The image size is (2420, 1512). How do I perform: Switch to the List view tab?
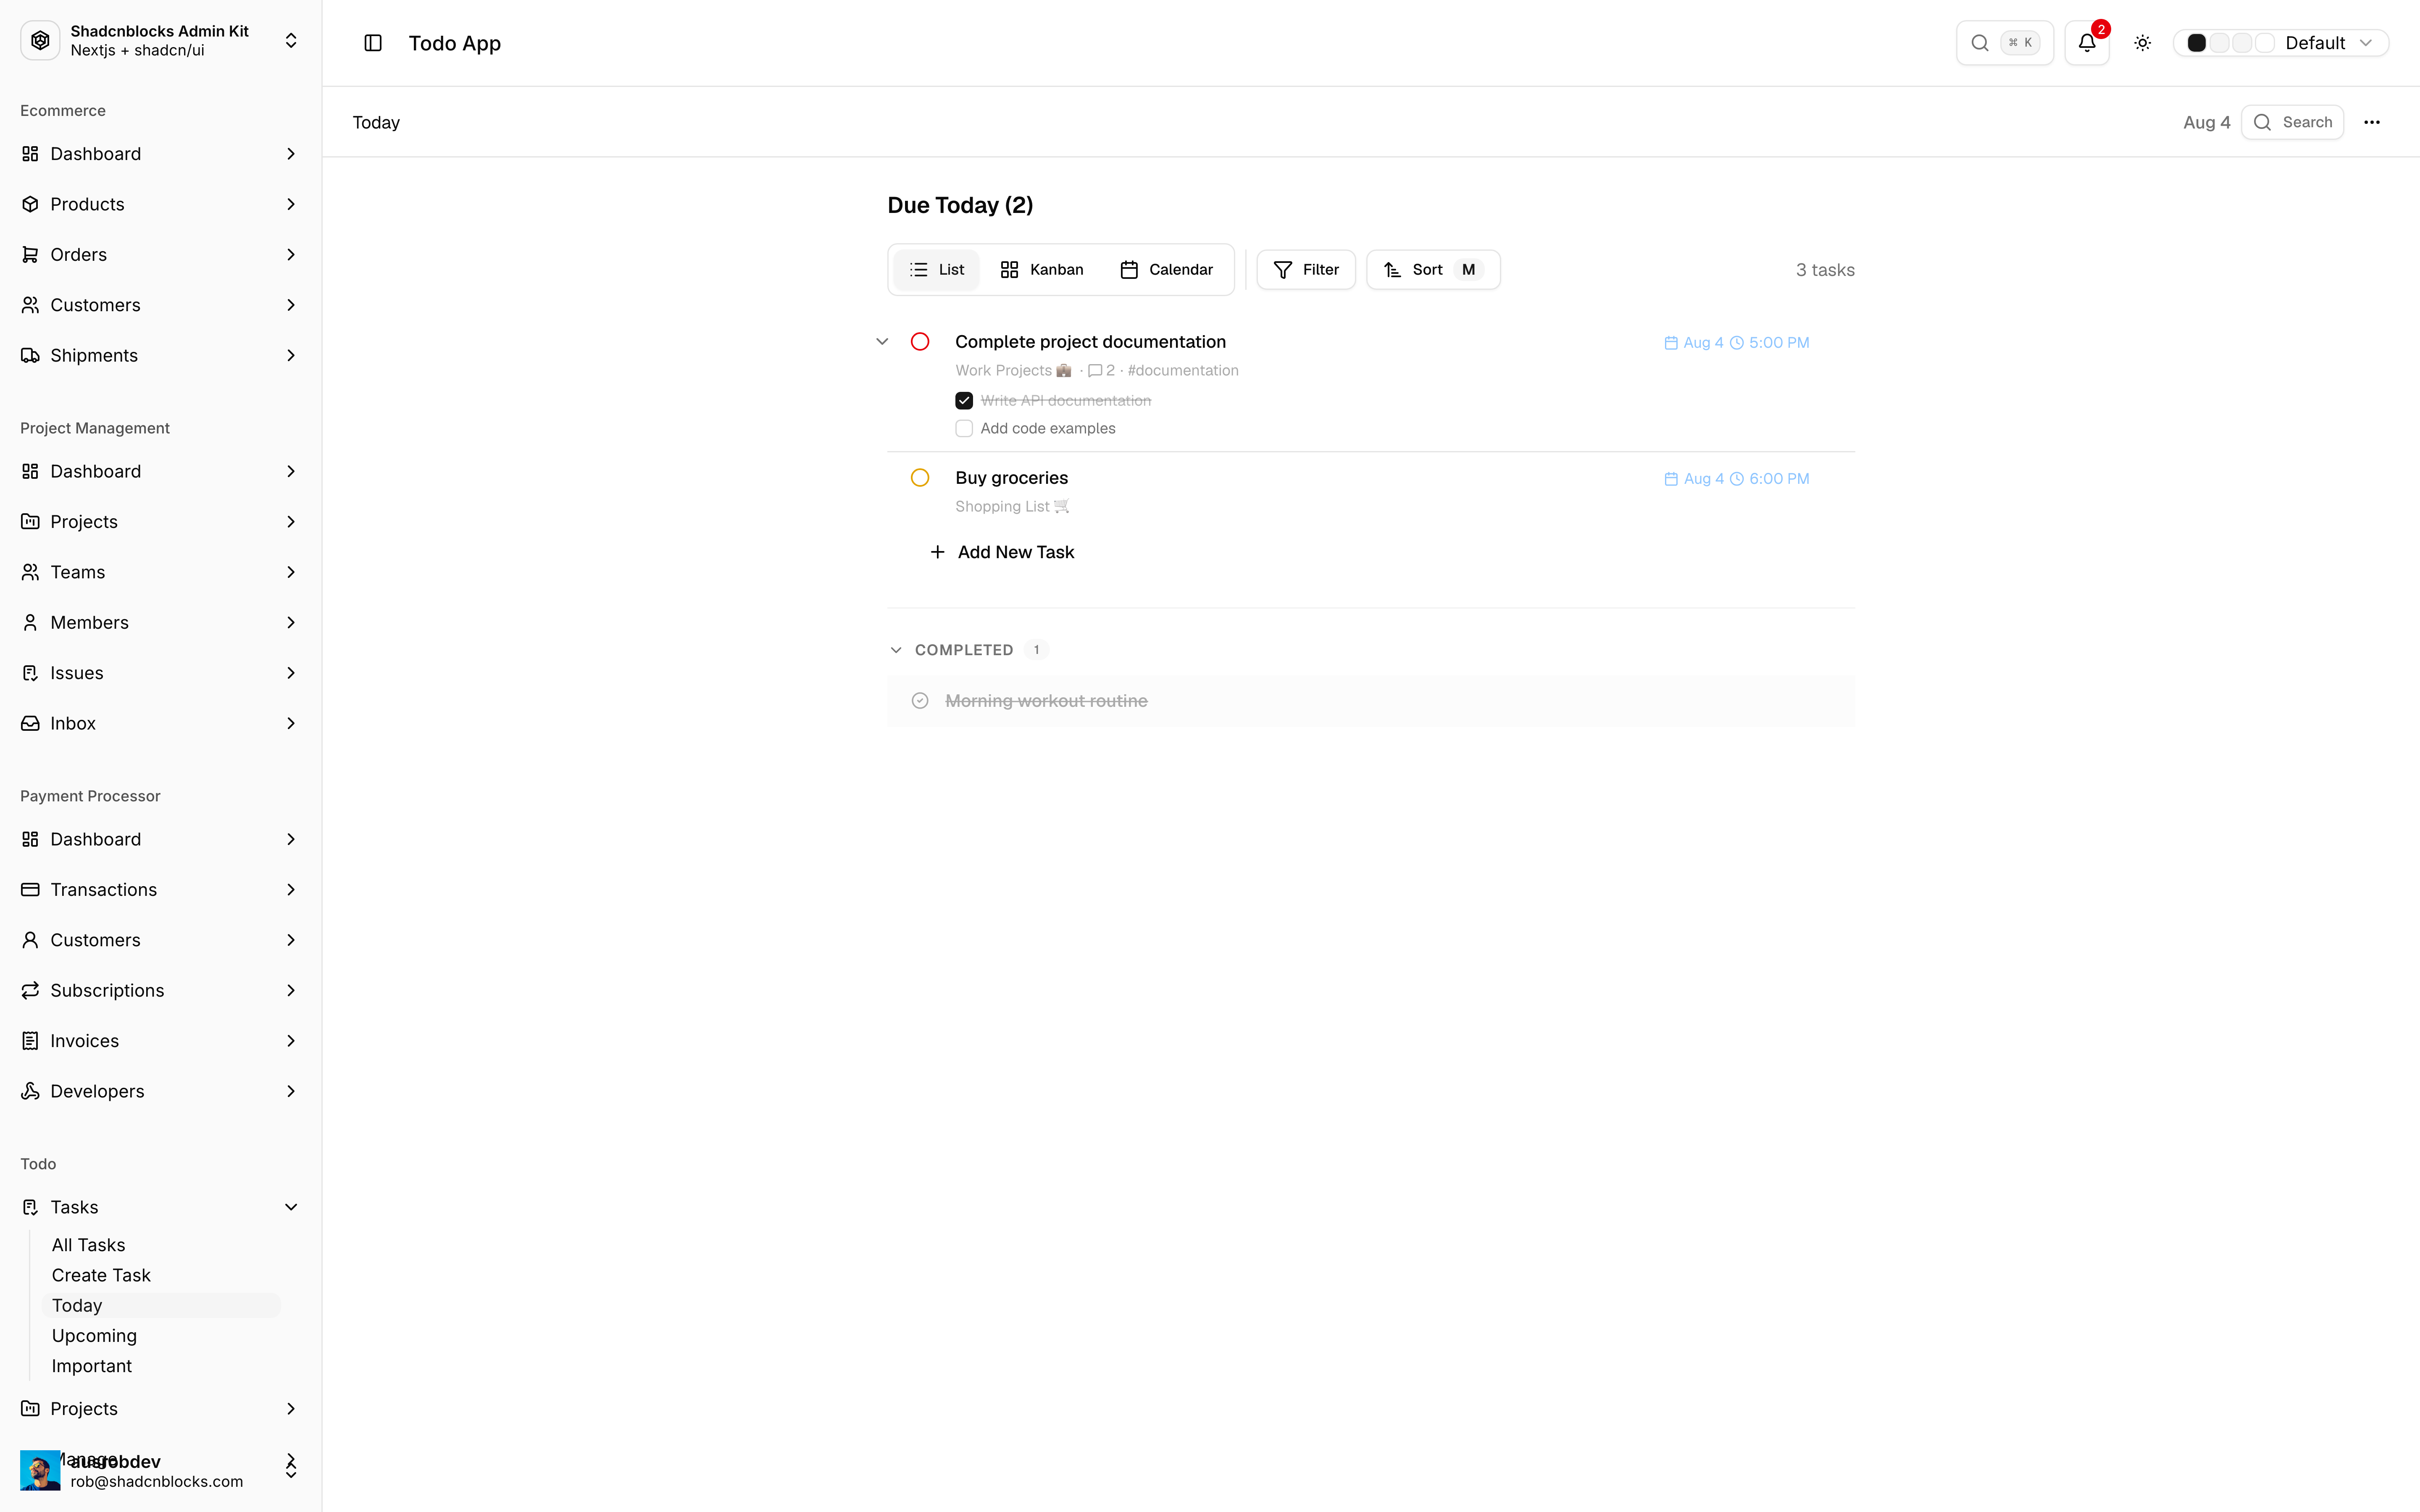tap(936, 270)
